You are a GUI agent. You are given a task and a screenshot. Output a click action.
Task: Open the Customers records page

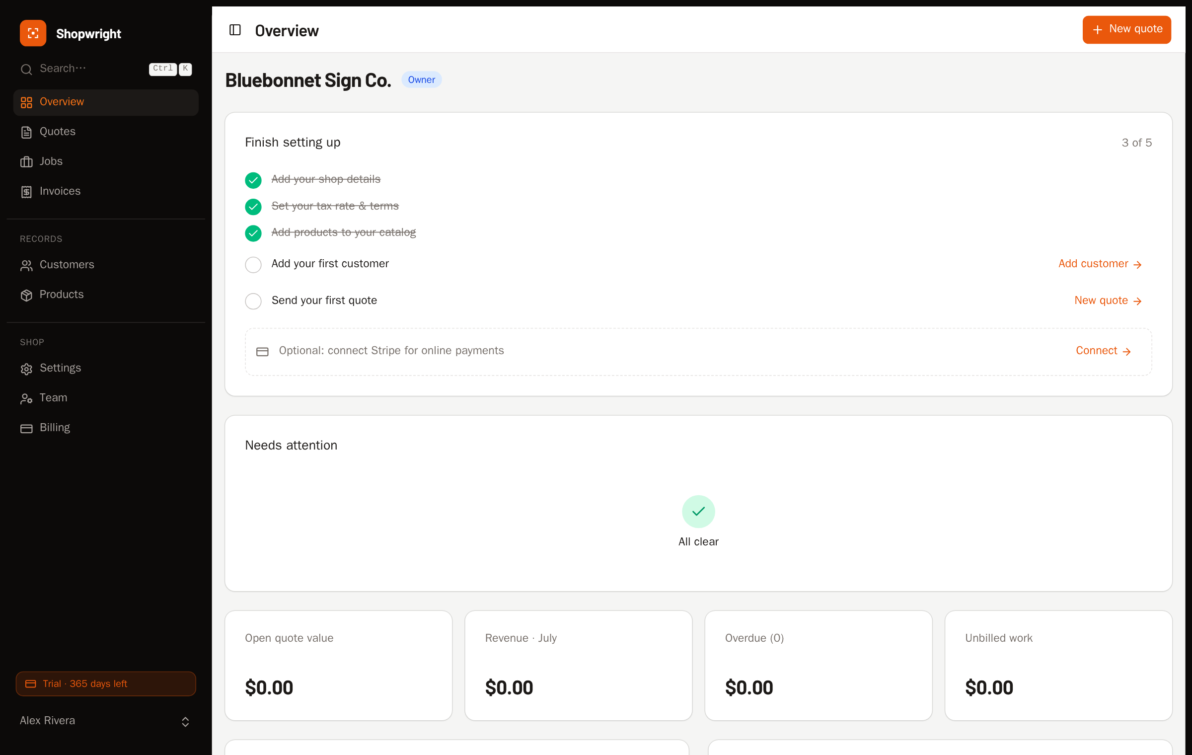106,265
